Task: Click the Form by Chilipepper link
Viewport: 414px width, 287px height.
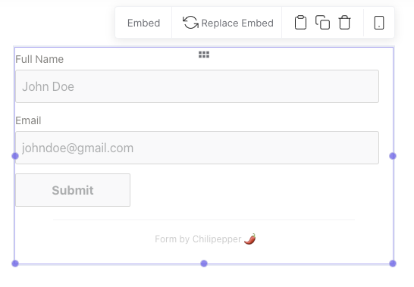Action: point(198,239)
